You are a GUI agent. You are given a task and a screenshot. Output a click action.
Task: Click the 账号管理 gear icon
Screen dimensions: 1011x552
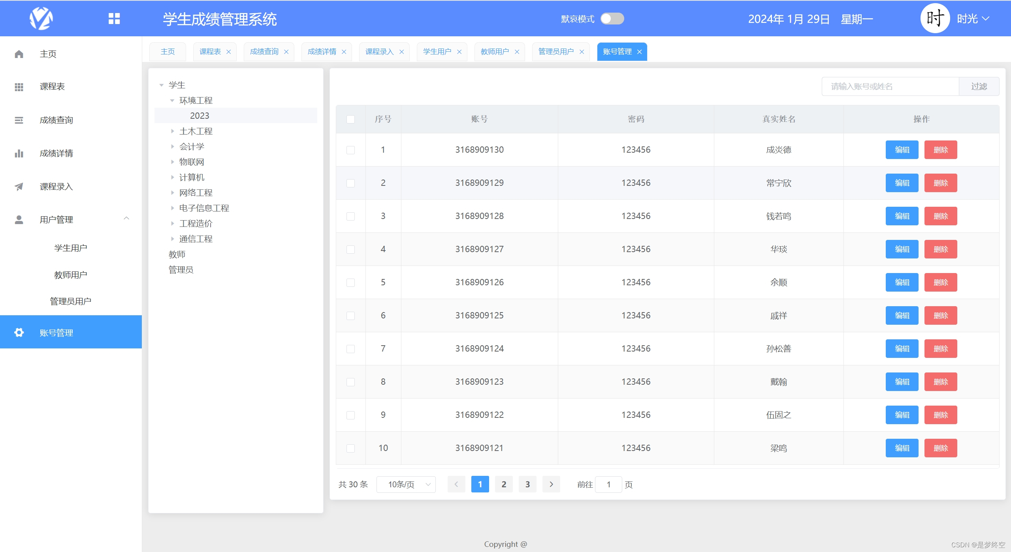pos(19,333)
